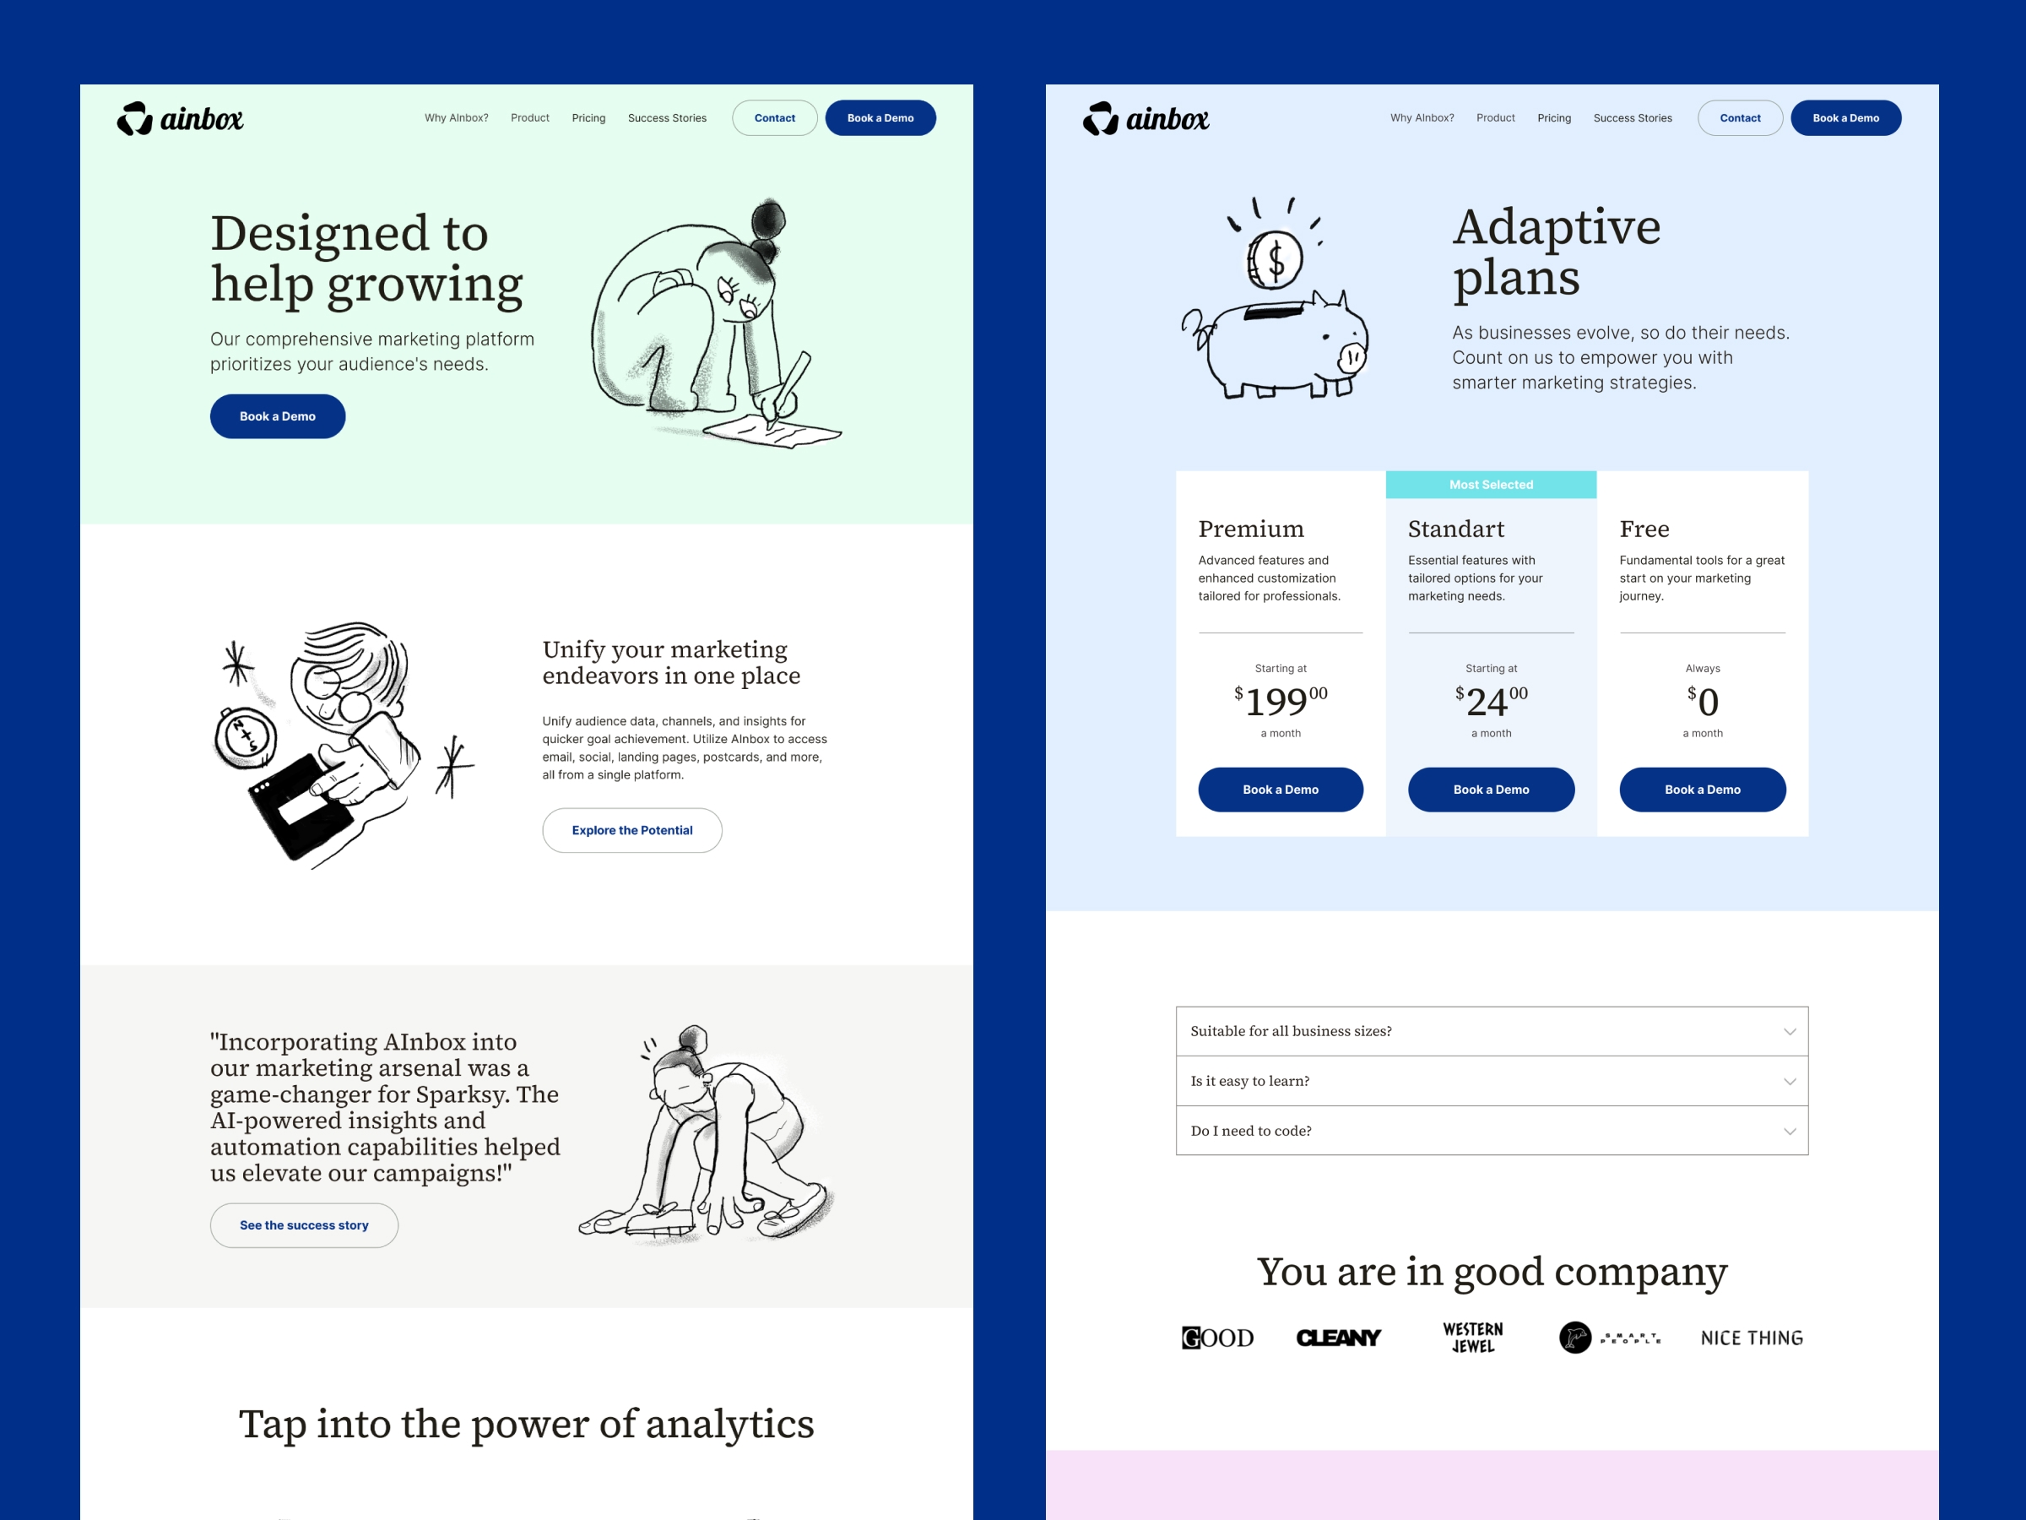Screen dimensions: 2026x1520
Task: Click the 'See the success story' link
Action: click(305, 1224)
